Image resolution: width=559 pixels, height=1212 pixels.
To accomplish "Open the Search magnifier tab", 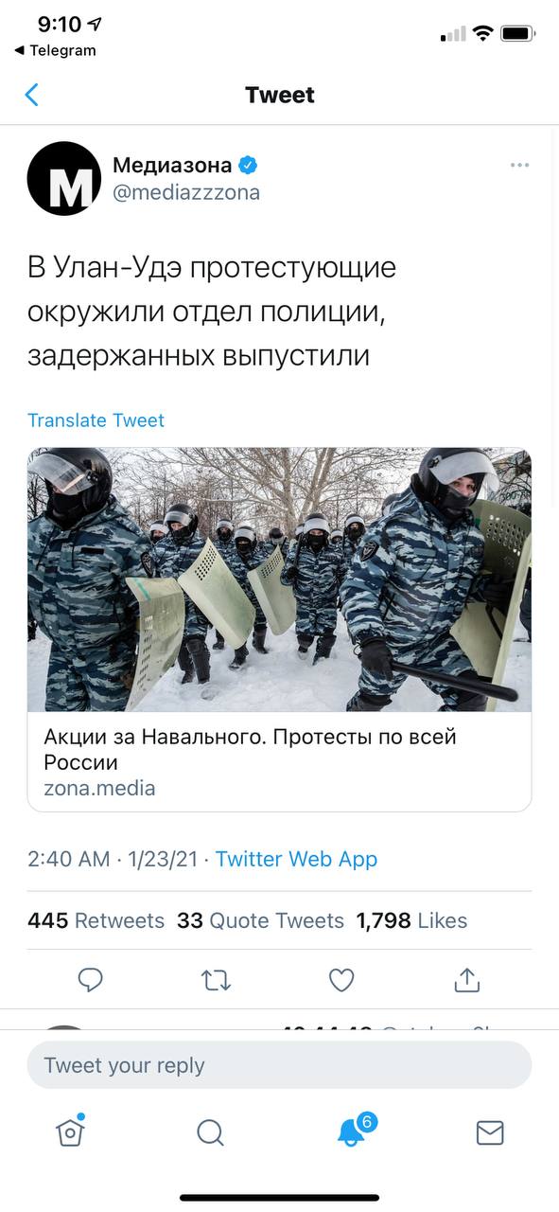I will click(210, 1132).
